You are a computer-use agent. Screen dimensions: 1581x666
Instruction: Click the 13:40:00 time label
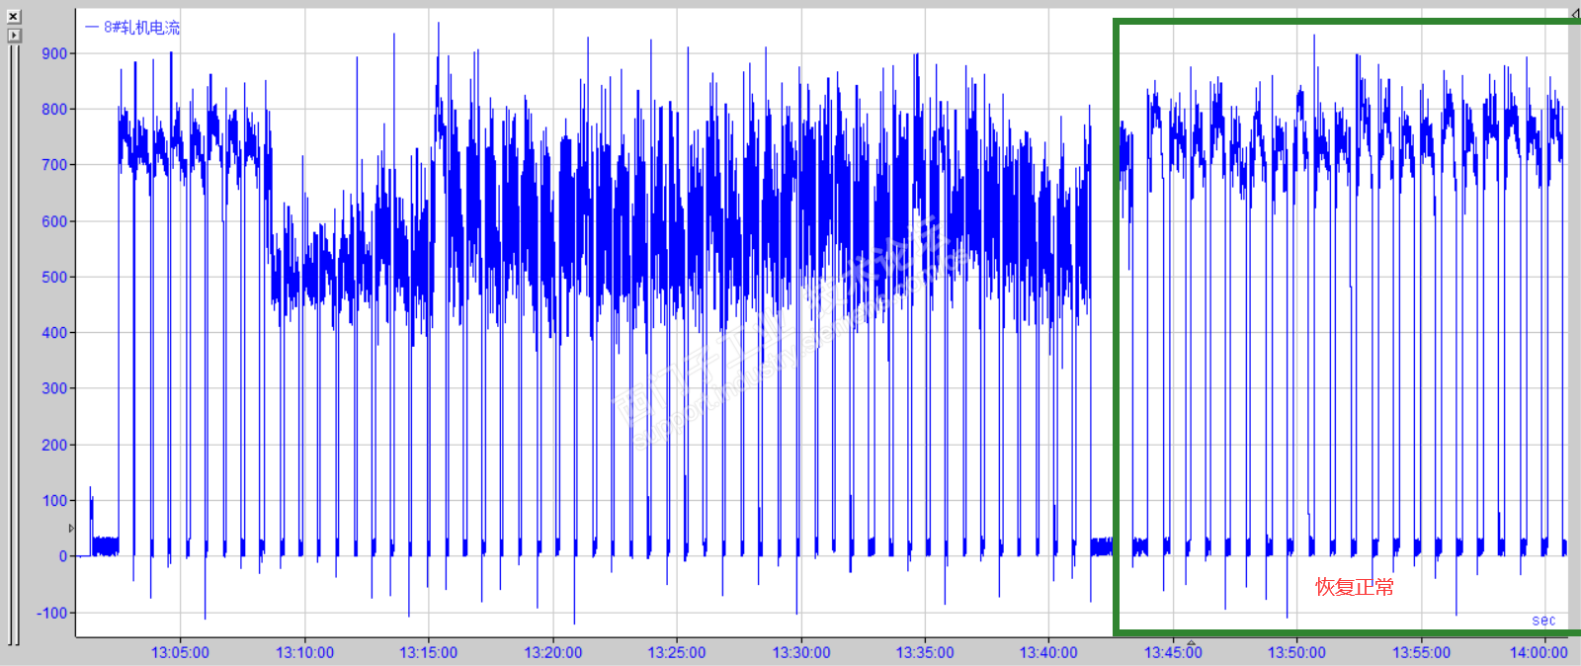(1048, 653)
